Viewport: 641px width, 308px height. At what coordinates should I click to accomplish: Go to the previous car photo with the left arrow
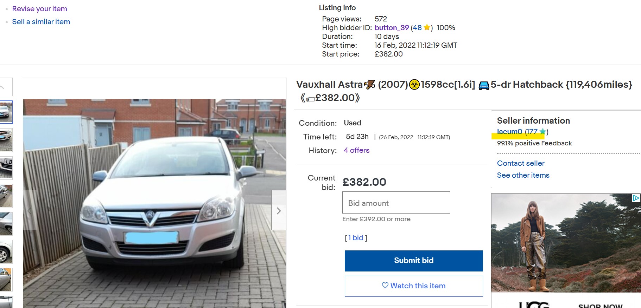tap(30, 211)
